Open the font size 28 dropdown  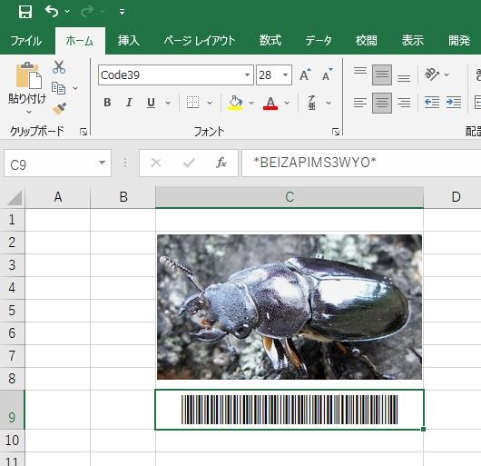(x=285, y=74)
